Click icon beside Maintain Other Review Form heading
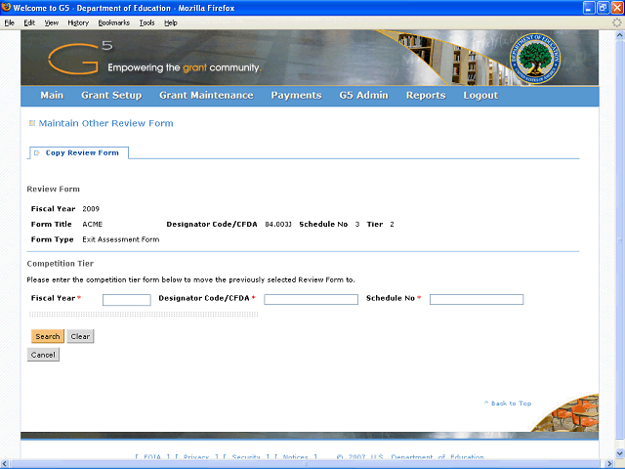The image size is (625, 469). click(32, 123)
